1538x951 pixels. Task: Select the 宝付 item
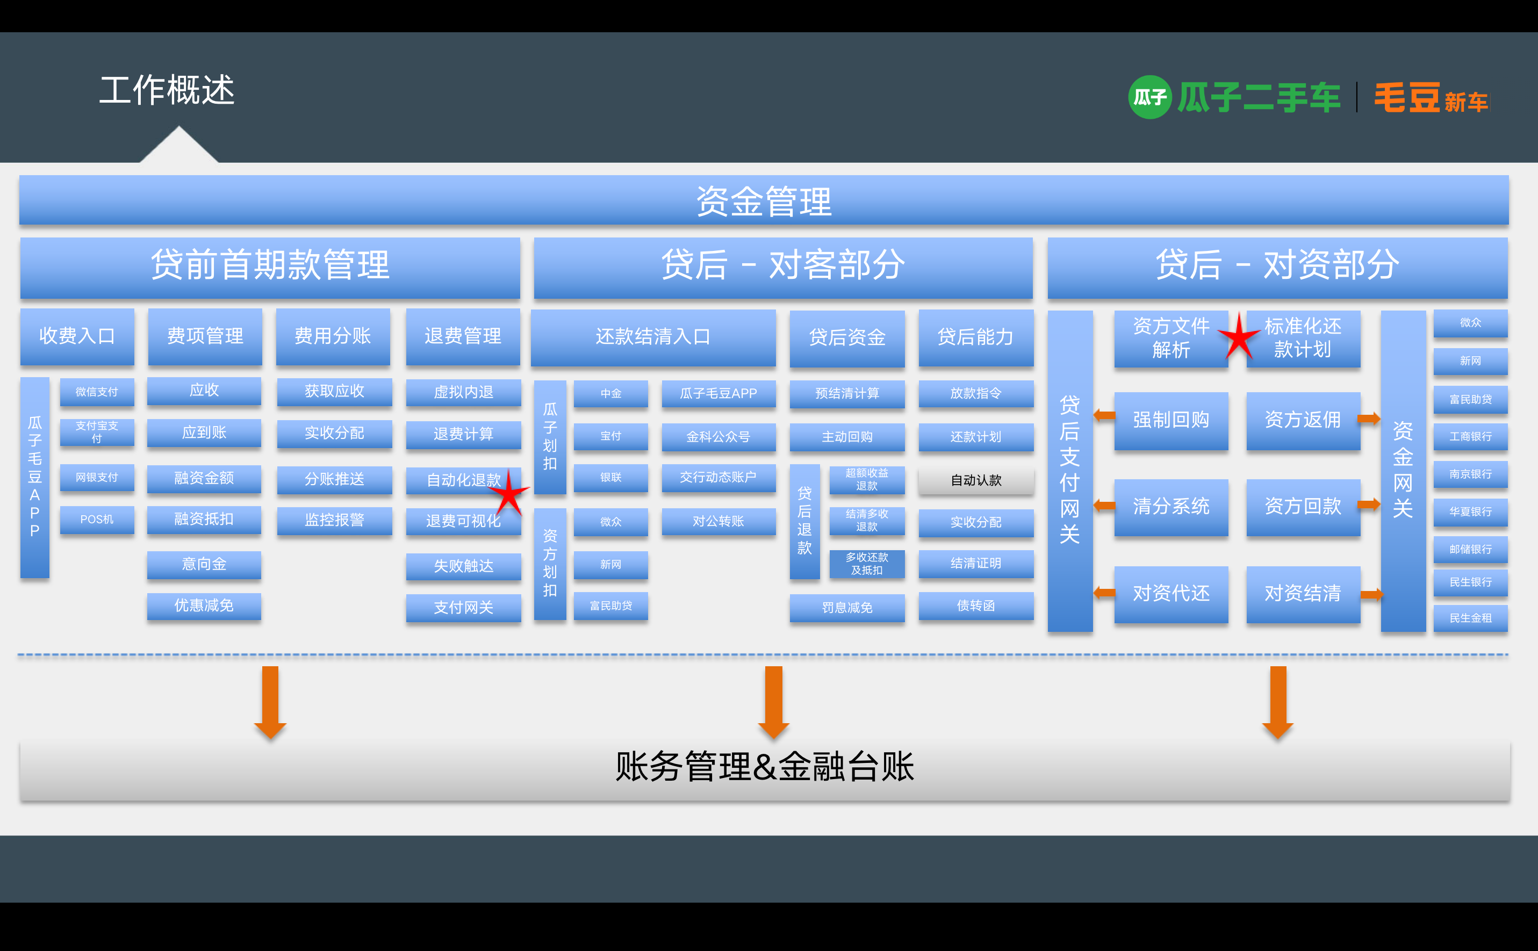point(611,436)
